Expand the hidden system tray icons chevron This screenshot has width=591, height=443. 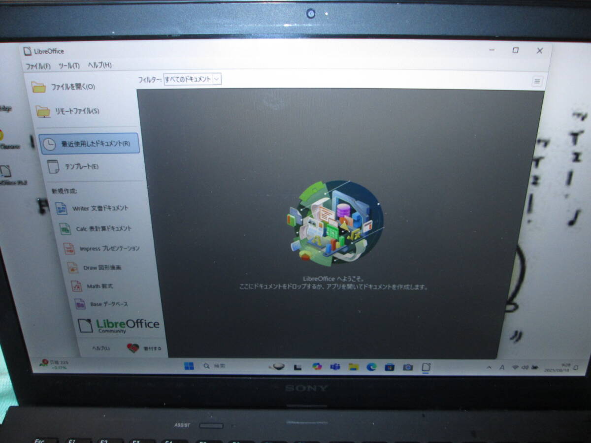click(x=489, y=367)
